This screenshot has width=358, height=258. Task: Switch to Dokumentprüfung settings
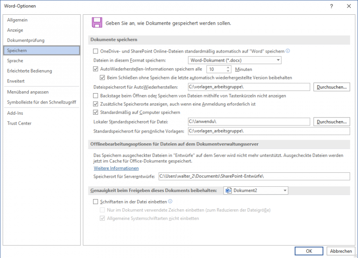(26, 40)
